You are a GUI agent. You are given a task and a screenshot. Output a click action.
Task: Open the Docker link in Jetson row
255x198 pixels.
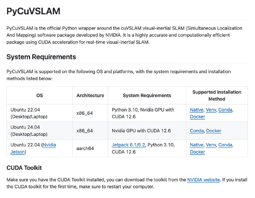pos(197,152)
